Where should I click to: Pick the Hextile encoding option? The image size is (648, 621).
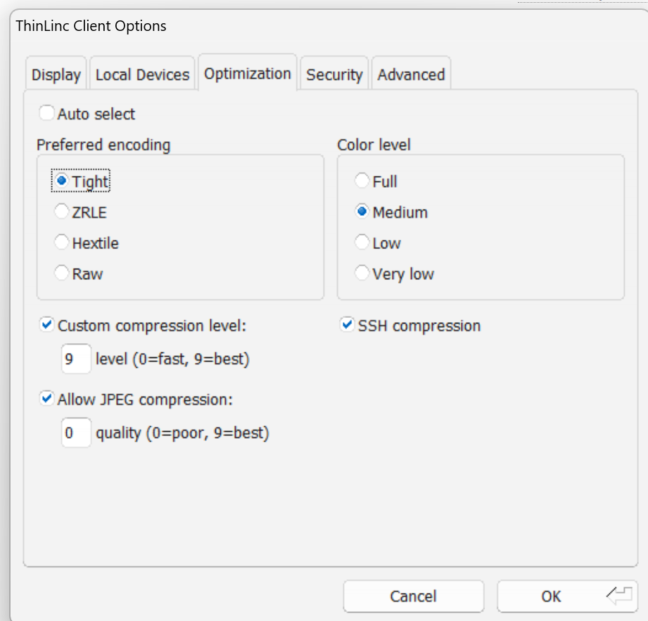point(62,243)
